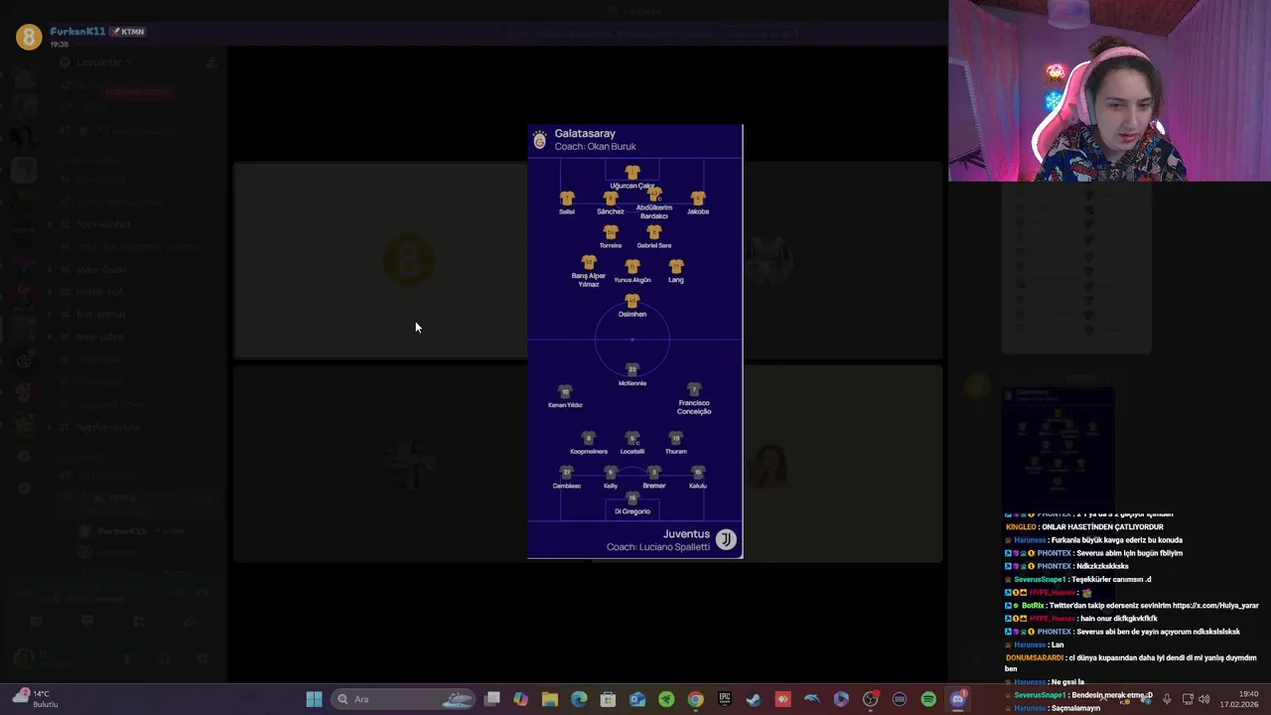The width and height of the screenshot is (1271, 715).
Task: Select Francisco Conceição's jersey
Action: pos(694,389)
